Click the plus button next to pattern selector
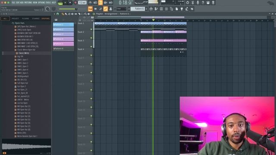Screen dimensions: 276x155 pos(147,9)
